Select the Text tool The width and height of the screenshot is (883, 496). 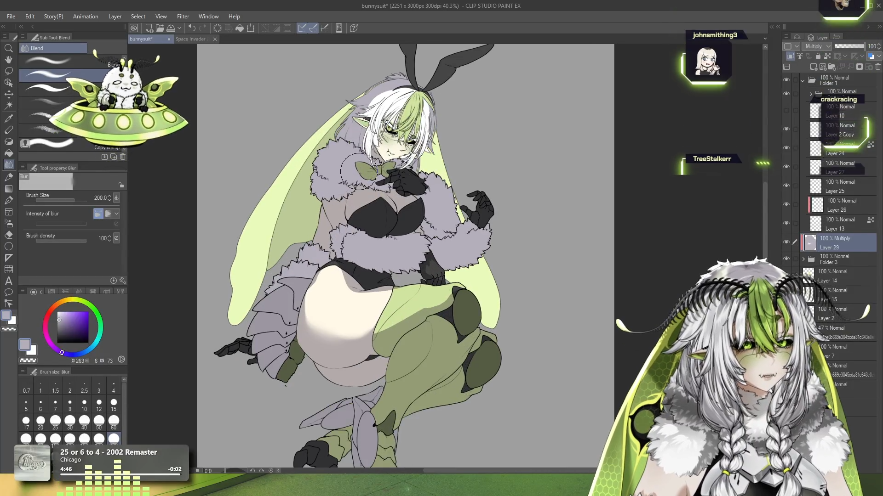(9, 281)
